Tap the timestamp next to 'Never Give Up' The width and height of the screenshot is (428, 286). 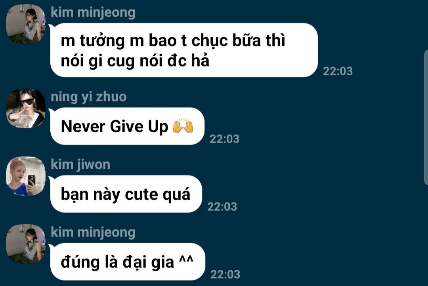(x=224, y=139)
